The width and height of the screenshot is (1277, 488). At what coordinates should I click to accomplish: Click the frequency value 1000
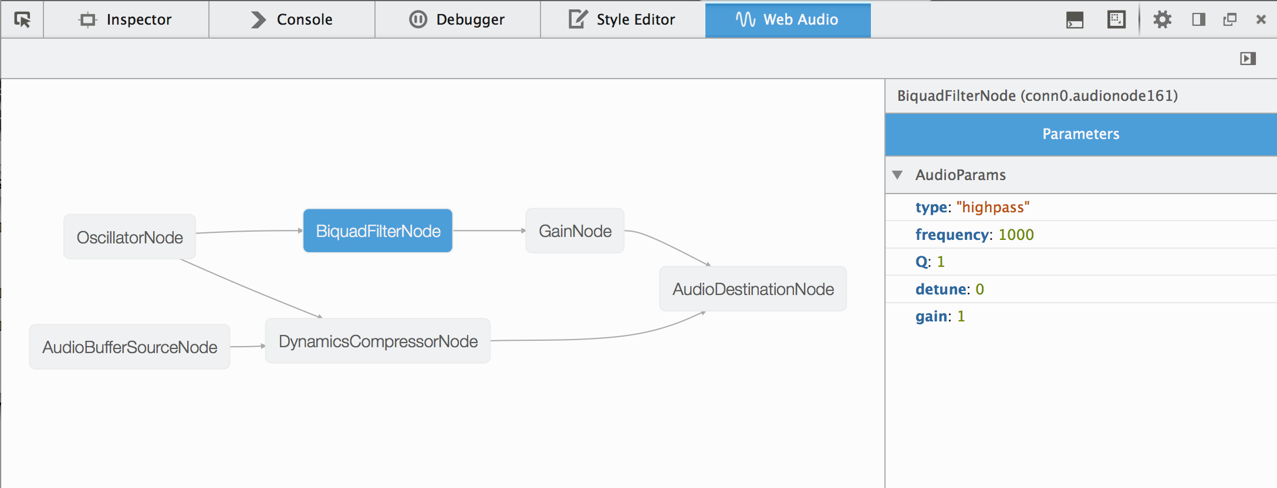(x=1016, y=235)
